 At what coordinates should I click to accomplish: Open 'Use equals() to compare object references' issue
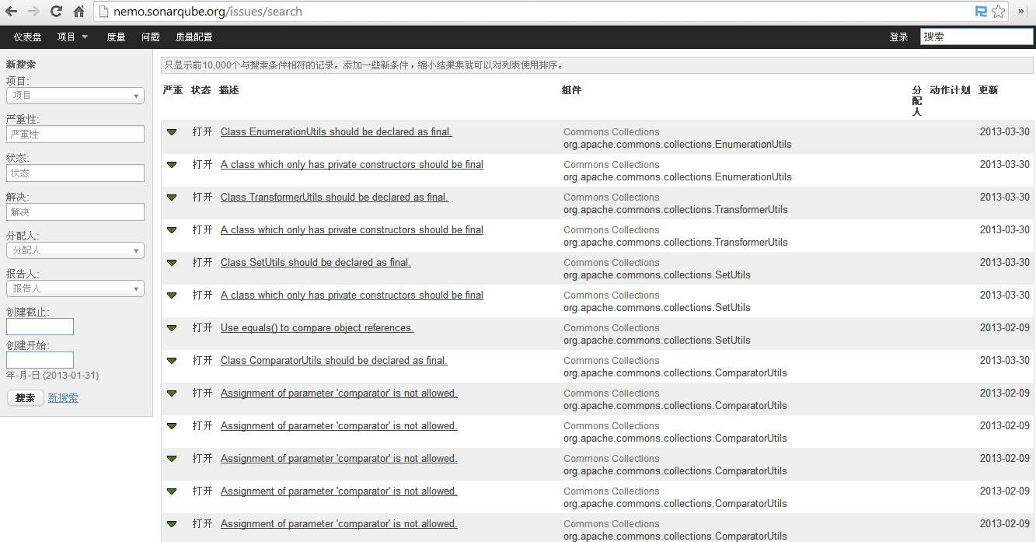317,328
